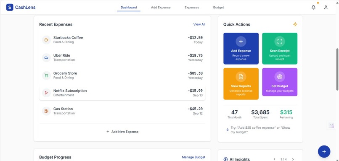Click the -$18.75 amount
Image resolution: width=339 pixels, height=161 pixels.
click(x=195, y=55)
